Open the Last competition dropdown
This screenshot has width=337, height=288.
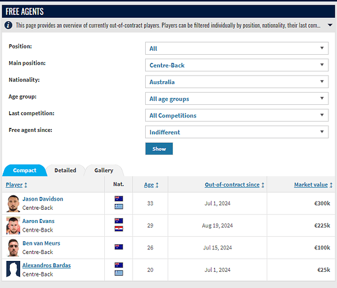(x=237, y=115)
